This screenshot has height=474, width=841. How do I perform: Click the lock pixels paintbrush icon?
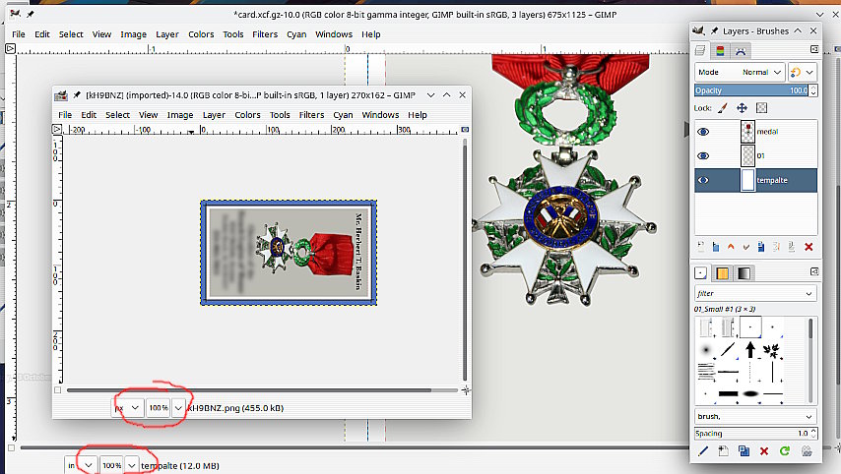click(722, 108)
